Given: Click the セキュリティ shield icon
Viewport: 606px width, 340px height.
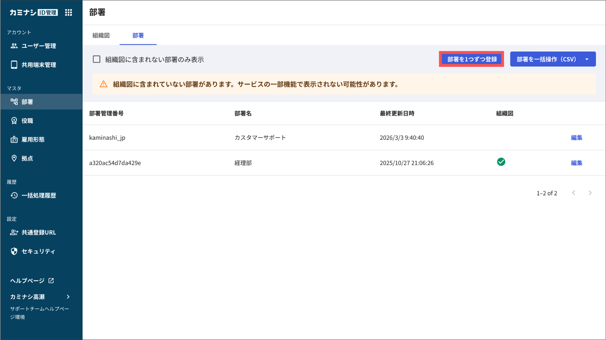Looking at the screenshot, I should (14, 251).
